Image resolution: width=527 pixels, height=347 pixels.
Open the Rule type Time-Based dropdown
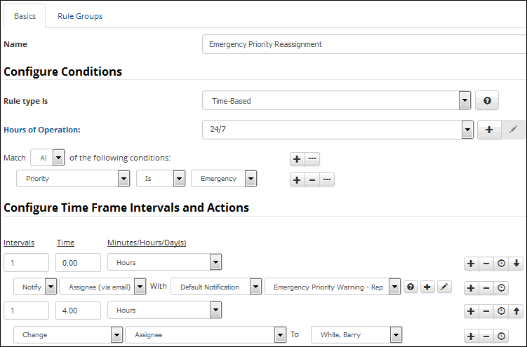[x=336, y=100]
